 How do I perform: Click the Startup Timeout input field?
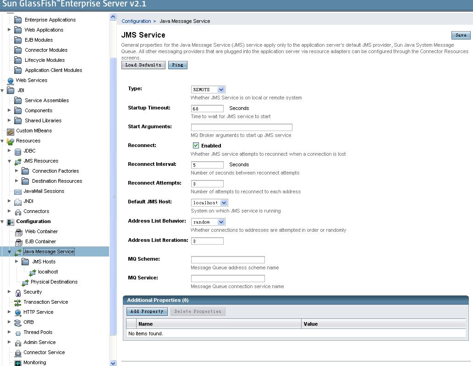tap(207, 109)
